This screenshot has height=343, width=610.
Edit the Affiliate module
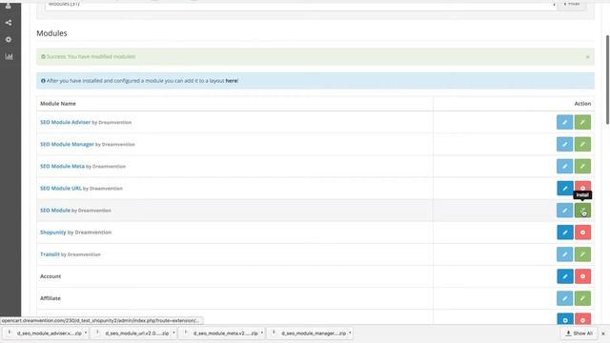click(x=564, y=298)
